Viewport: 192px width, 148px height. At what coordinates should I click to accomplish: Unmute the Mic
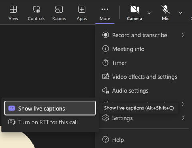click(166, 13)
